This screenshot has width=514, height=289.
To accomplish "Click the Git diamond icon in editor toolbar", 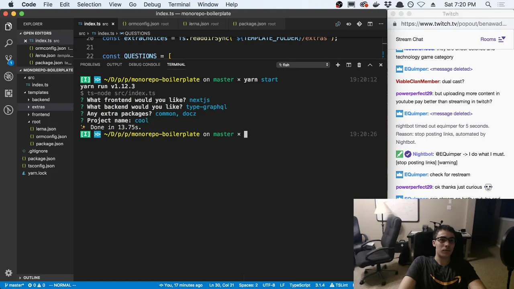I will (x=359, y=24).
